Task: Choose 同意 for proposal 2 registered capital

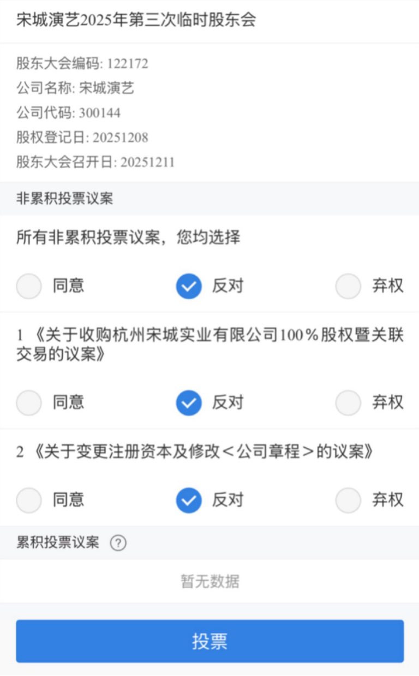Action: click(29, 500)
